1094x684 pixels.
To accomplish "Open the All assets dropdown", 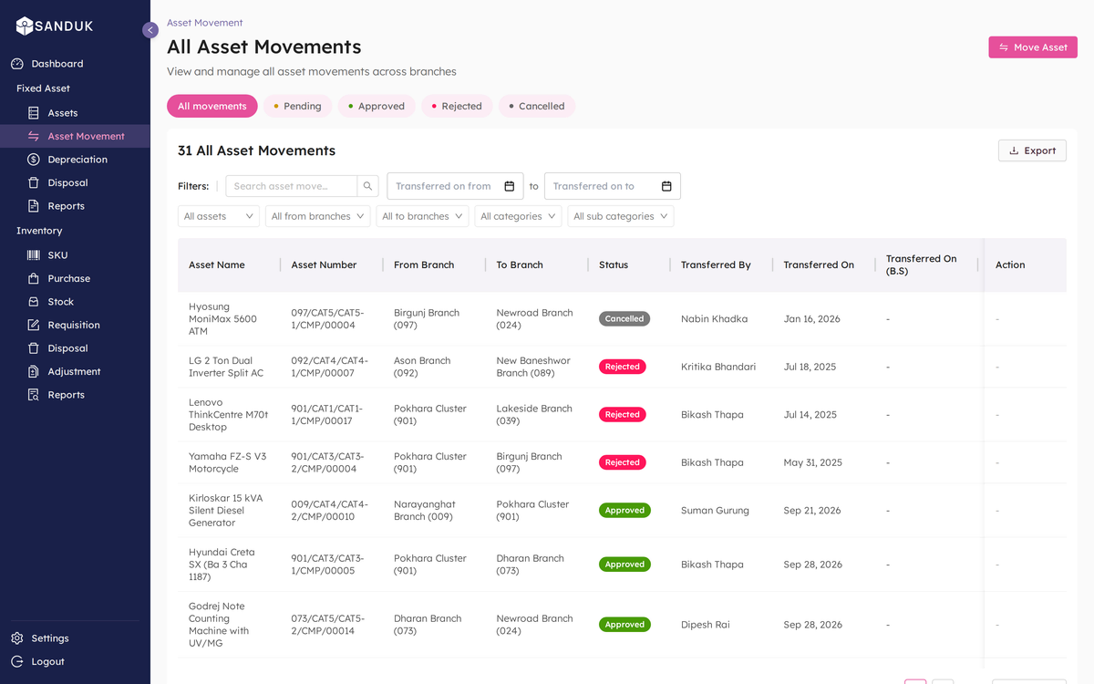I will (x=219, y=216).
